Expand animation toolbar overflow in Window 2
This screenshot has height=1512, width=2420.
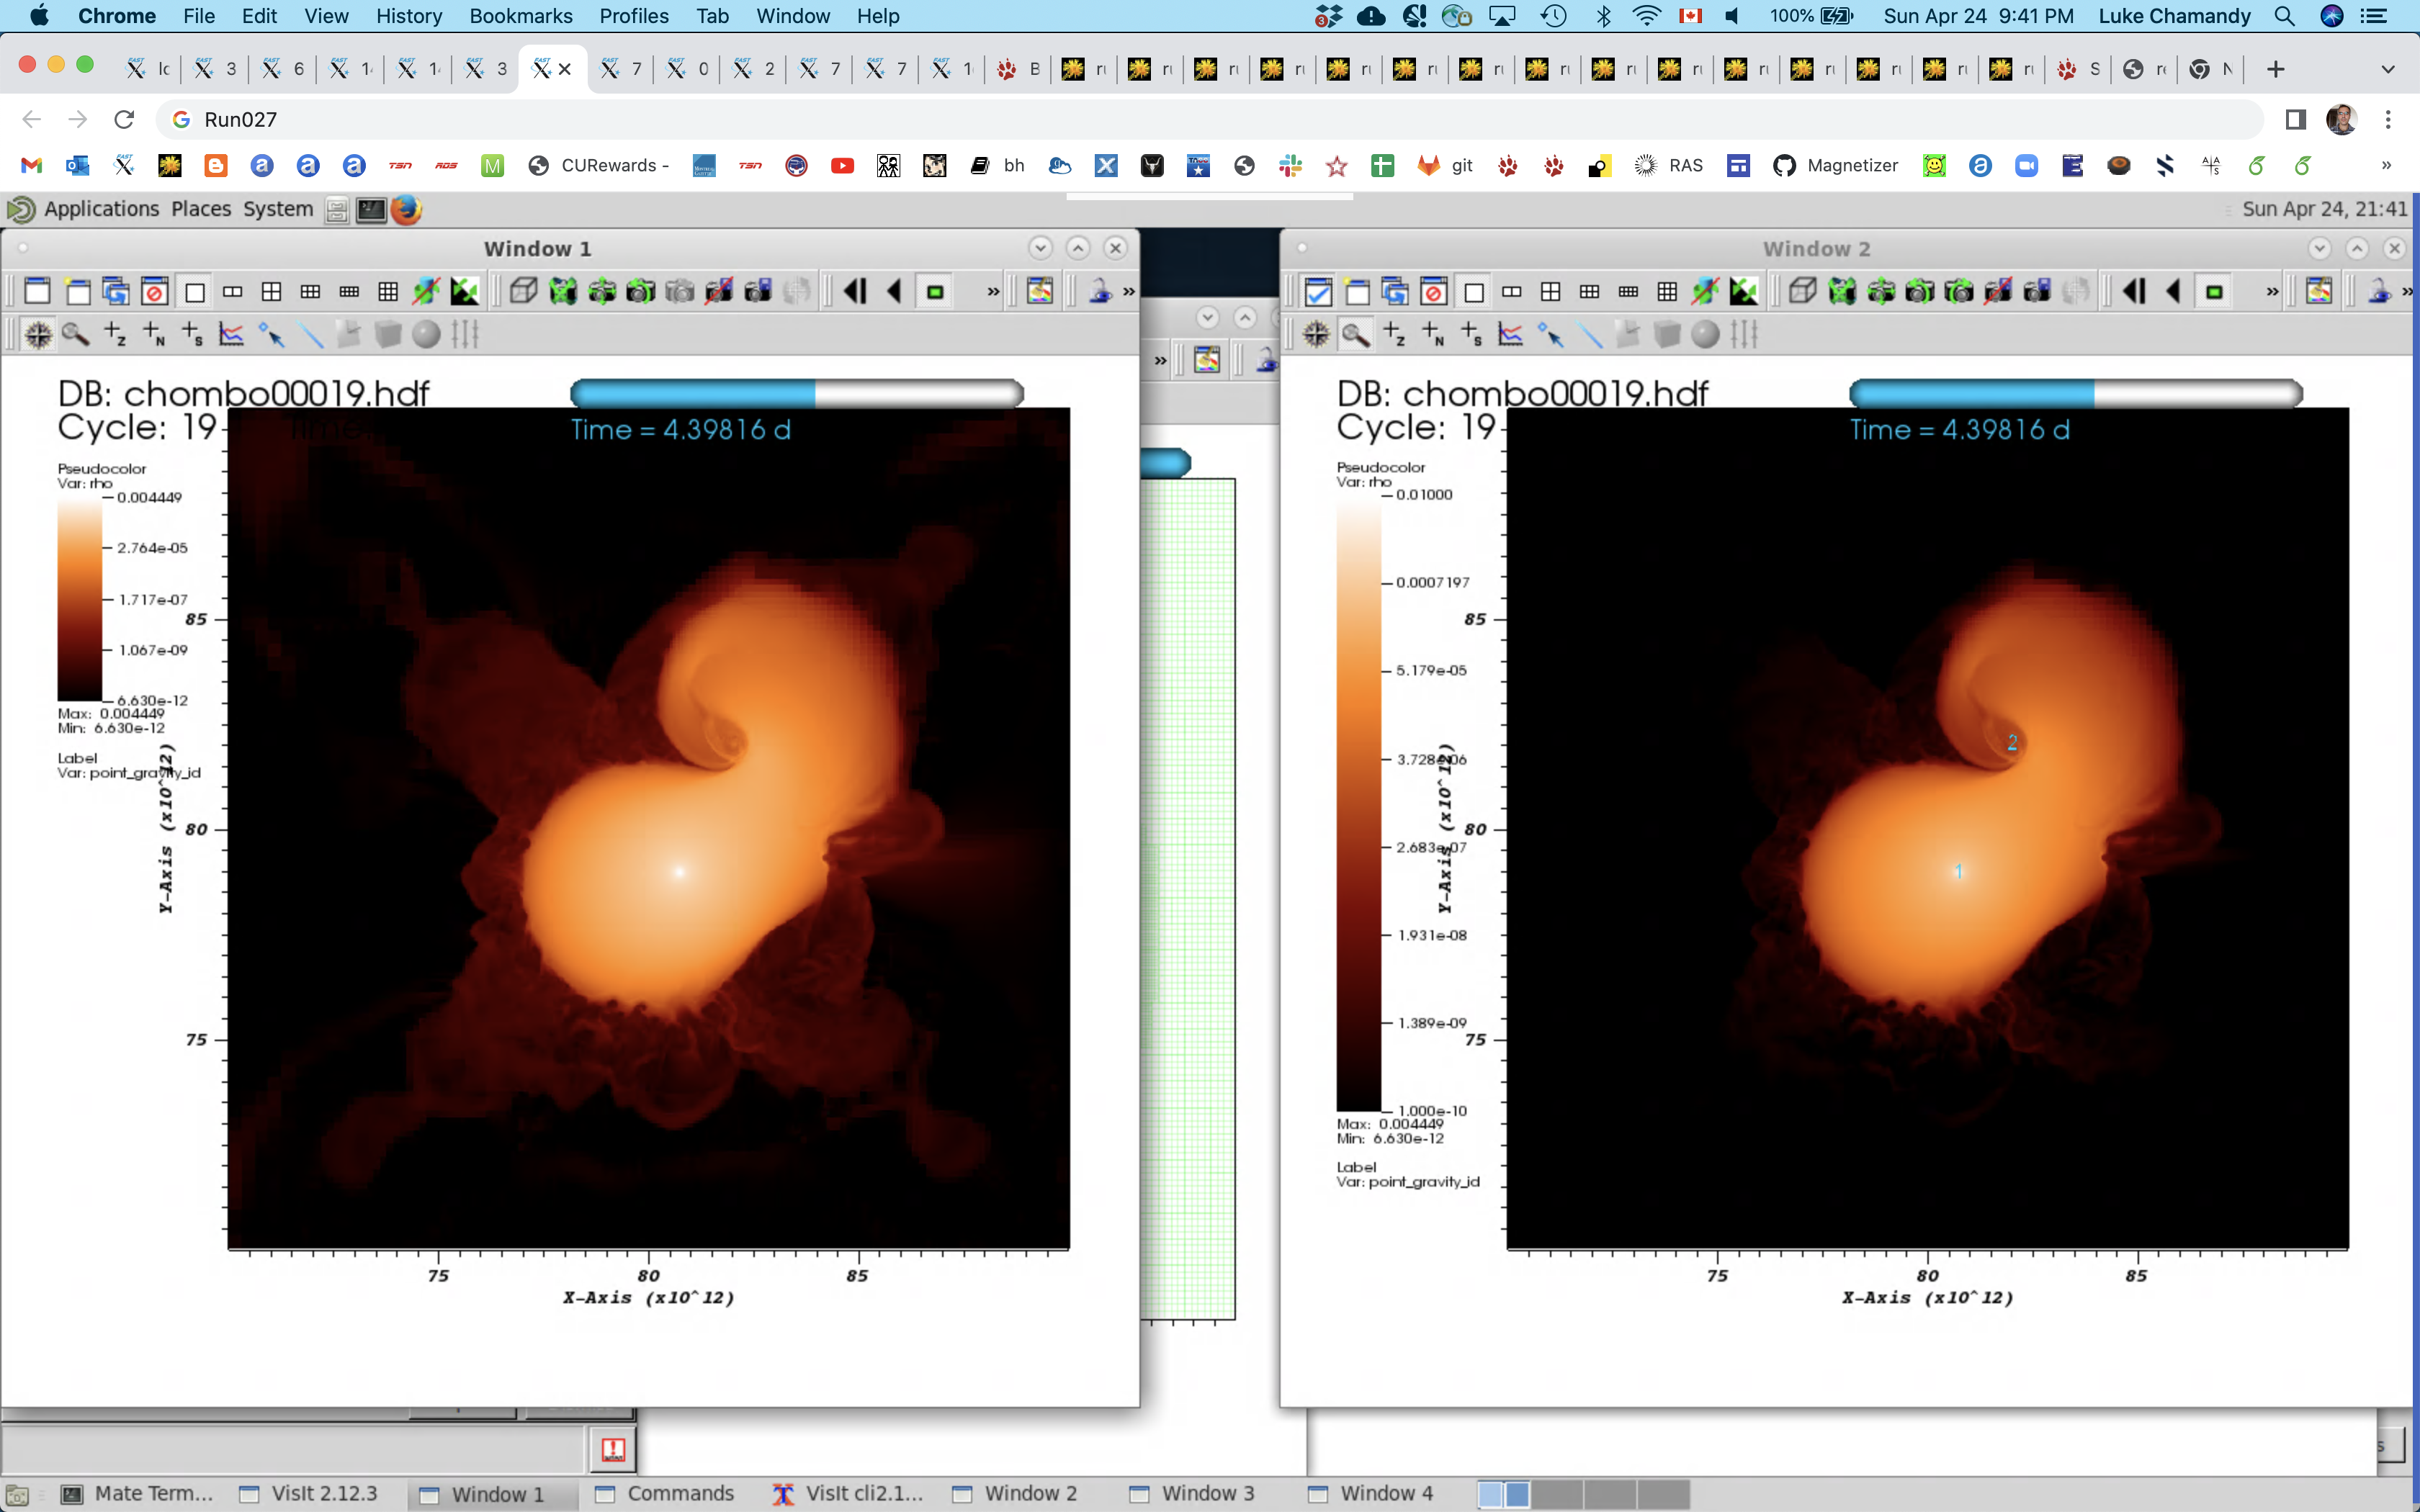[x=2272, y=291]
